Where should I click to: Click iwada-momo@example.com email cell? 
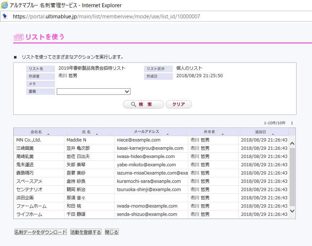(151, 206)
